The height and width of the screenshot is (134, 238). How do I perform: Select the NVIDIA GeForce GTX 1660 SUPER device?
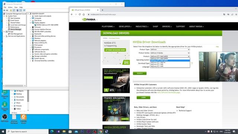pos(47,25)
